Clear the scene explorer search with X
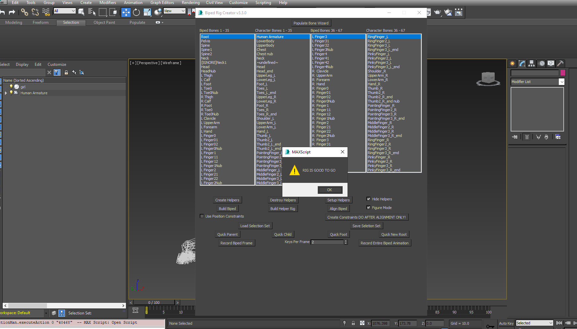577x329 pixels. (49, 72)
